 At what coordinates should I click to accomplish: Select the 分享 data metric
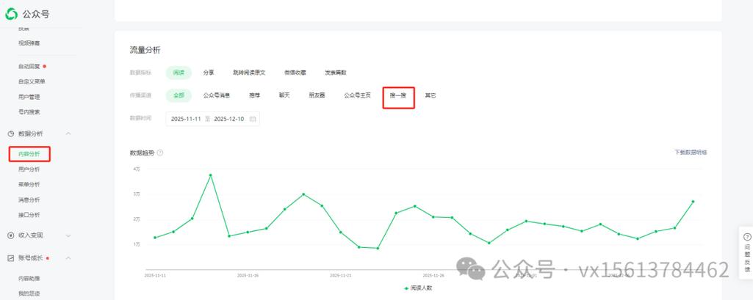pos(209,73)
